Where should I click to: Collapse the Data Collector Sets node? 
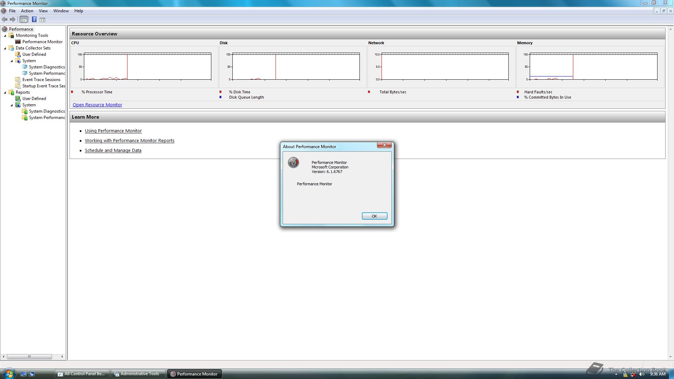coord(5,48)
